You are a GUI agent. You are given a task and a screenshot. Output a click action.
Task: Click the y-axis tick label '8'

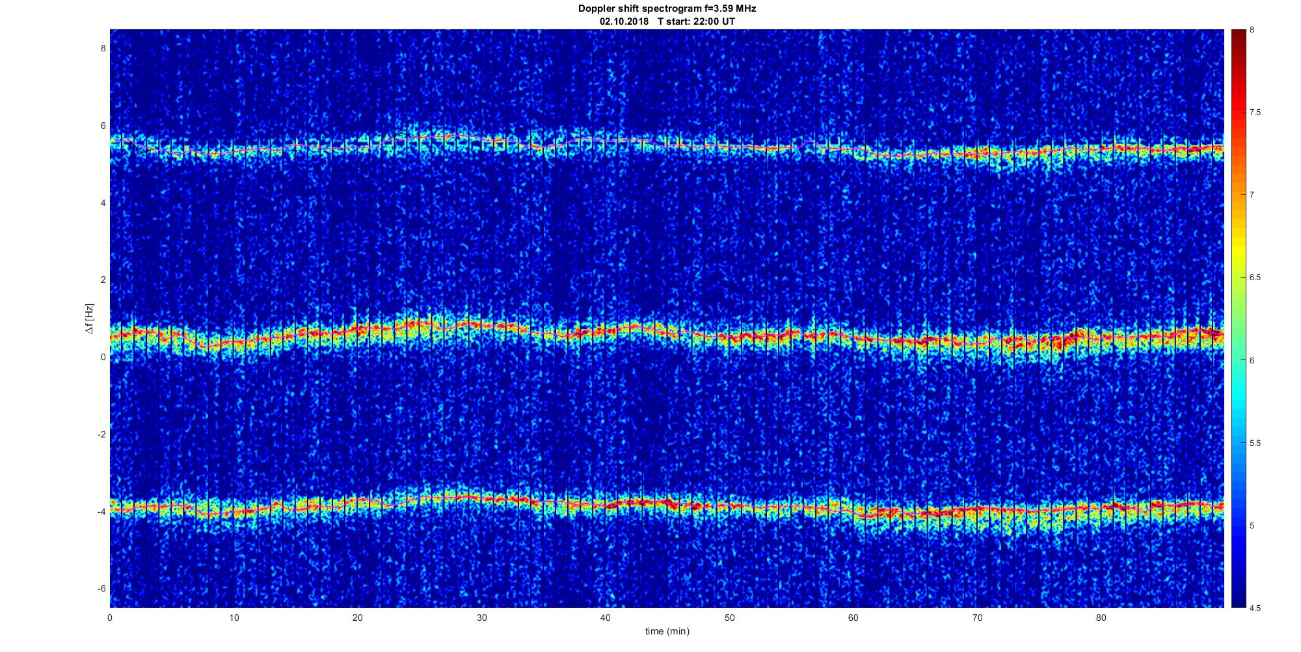coord(103,48)
